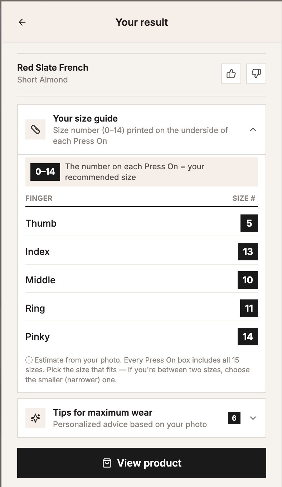Open the Tips for maximum wear panel

point(142,418)
